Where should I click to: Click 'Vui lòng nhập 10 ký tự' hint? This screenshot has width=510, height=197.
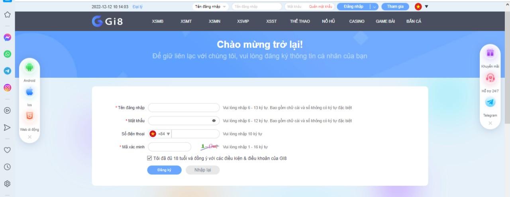pyautogui.click(x=242, y=134)
